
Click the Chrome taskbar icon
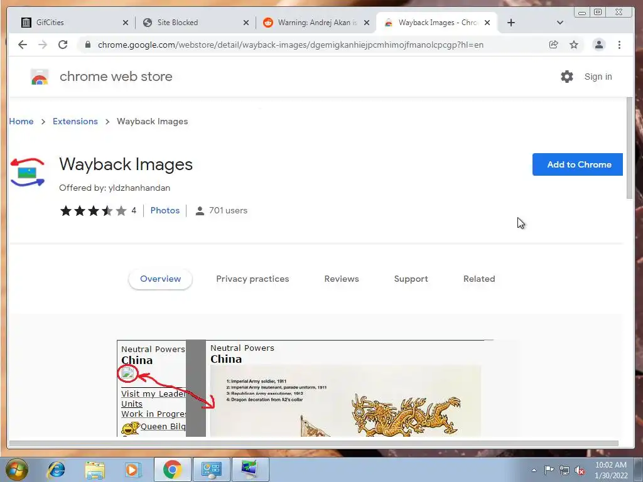172,469
